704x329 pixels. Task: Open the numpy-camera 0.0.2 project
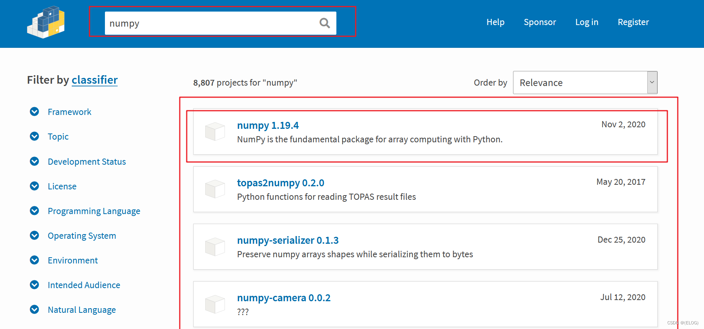[284, 298]
